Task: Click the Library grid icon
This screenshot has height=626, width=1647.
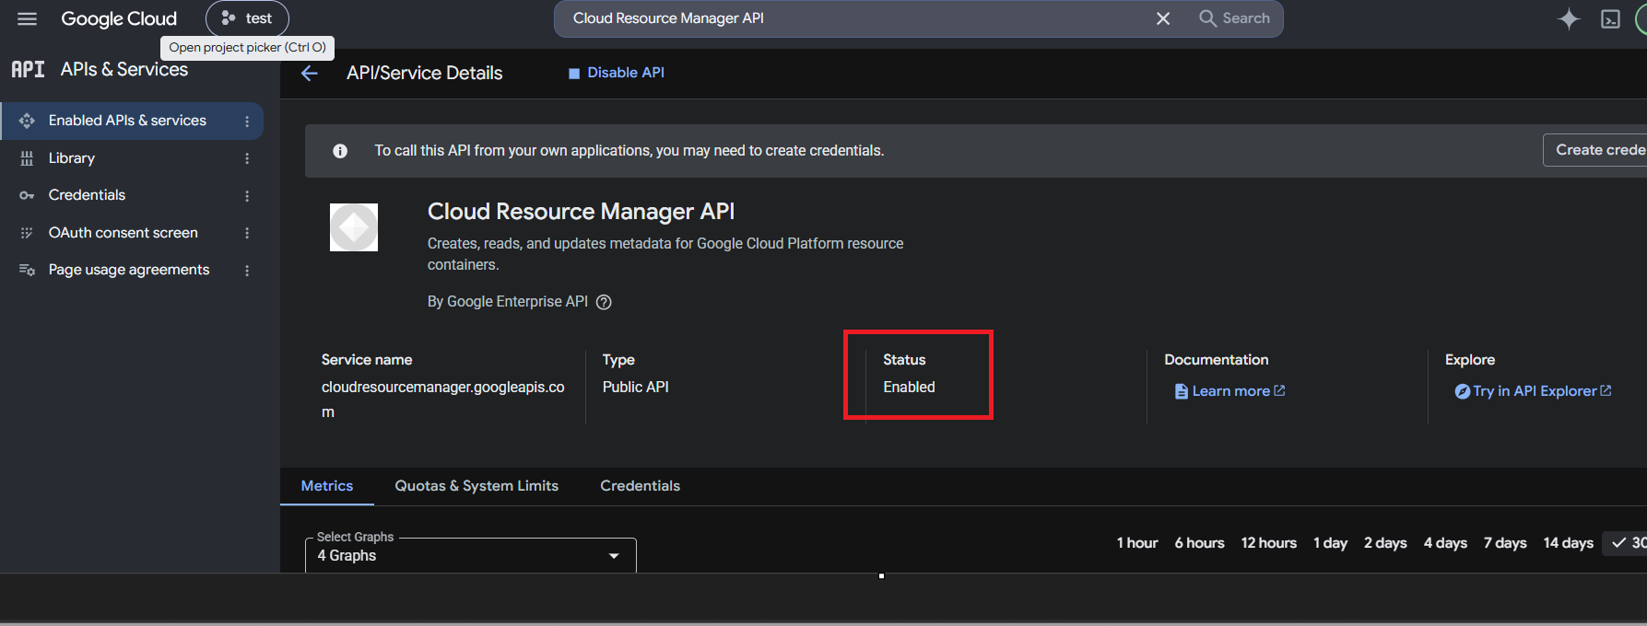Action: click(x=27, y=158)
